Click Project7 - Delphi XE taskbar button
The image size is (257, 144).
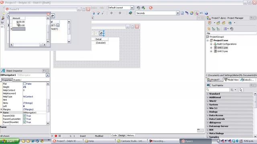(67, 141)
